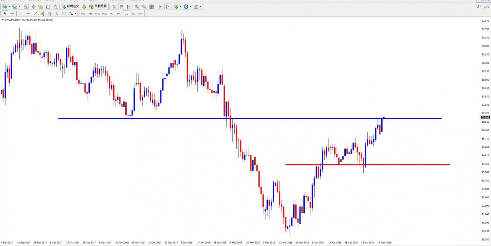Image resolution: width=491 pixels, height=246 pixels.
Task: Click the 84.350 price axis value
Action: 485,164
